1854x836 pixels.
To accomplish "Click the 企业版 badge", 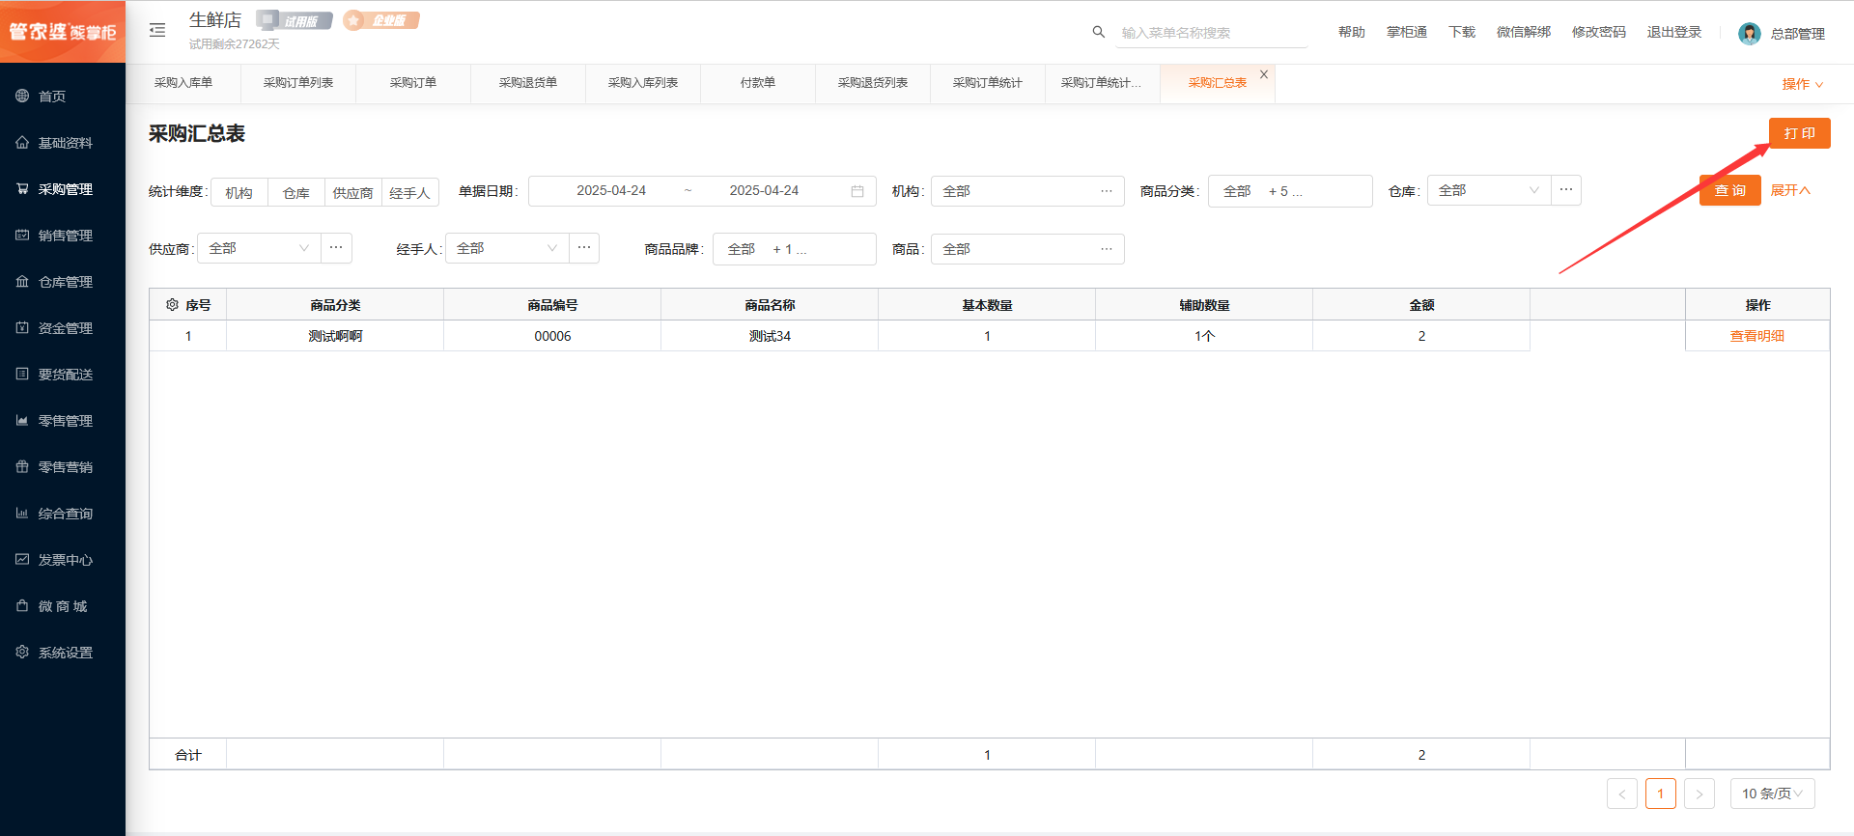I will click(x=381, y=20).
